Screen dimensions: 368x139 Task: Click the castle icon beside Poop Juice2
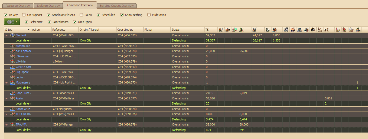point(12,93)
